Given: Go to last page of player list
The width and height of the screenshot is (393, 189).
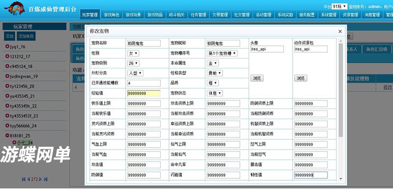Looking at the screenshot, I should coord(46,179).
